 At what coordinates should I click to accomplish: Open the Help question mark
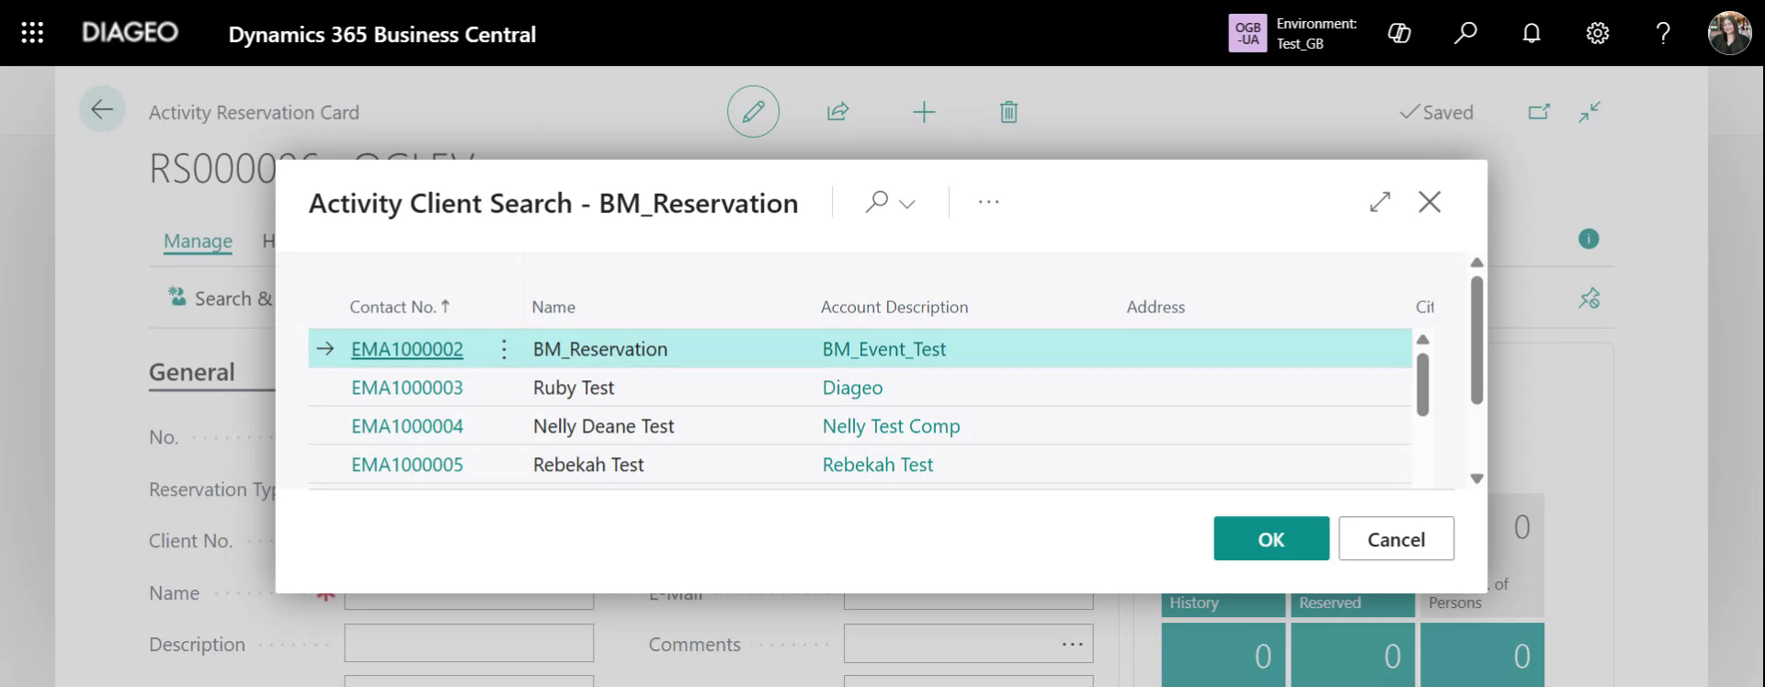pyautogui.click(x=1663, y=33)
